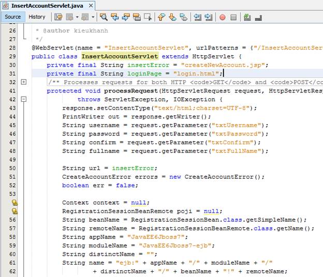Viewport: 323px width, 277px height.
Task: Click the "JavaEE6Jboss7-ejb" string
Action: click(x=175, y=245)
